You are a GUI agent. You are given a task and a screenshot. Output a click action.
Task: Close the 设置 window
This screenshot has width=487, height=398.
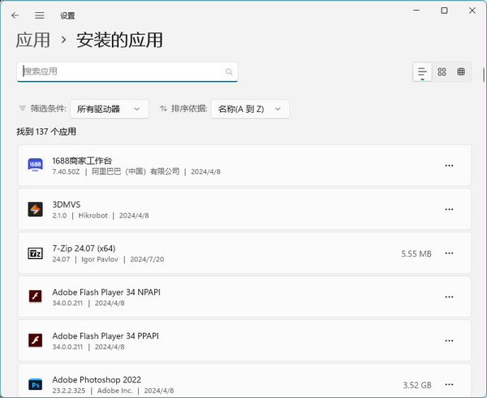point(472,11)
